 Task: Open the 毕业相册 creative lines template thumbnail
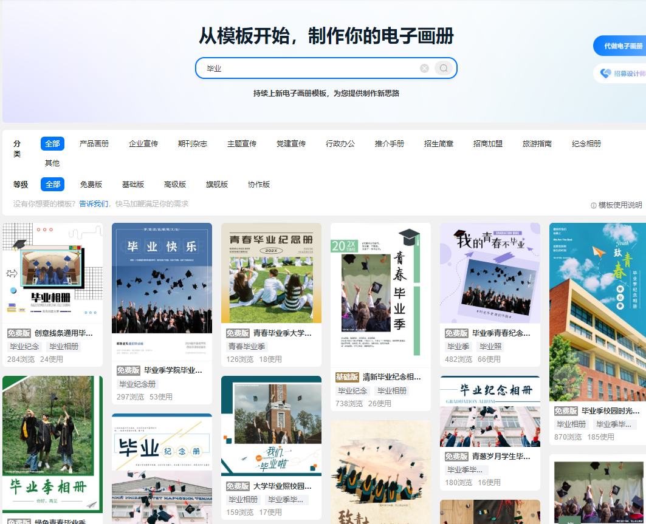[53, 273]
